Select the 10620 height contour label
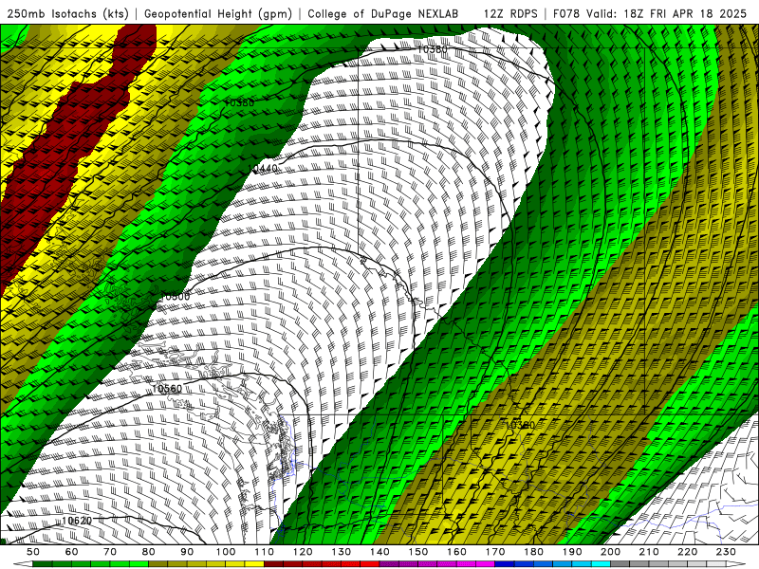The height and width of the screenshot is (569, 759). coord(77,521)
